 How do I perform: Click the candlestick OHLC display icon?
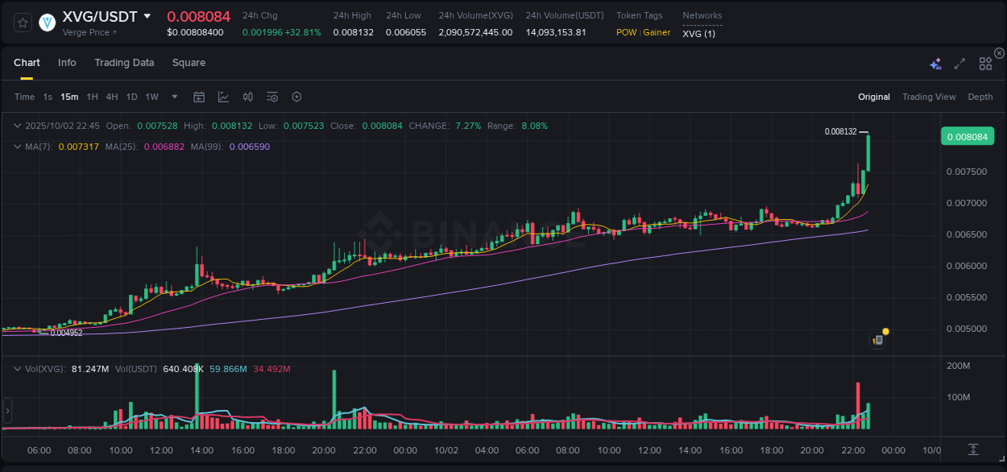click(x=247, y=96)
